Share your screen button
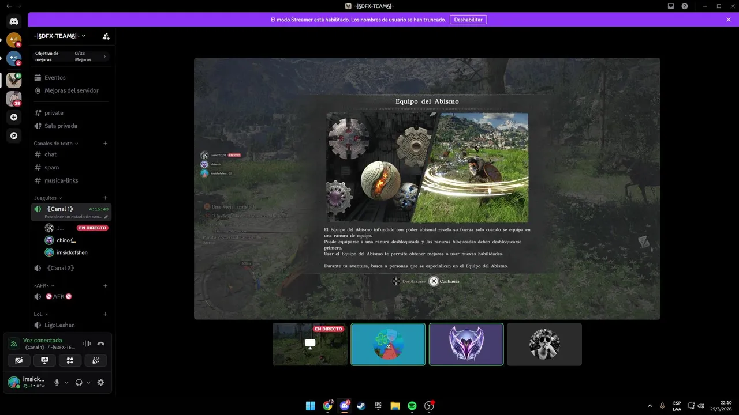 coord(44,360)
